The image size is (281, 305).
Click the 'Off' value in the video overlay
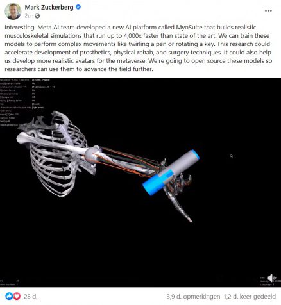33,97
